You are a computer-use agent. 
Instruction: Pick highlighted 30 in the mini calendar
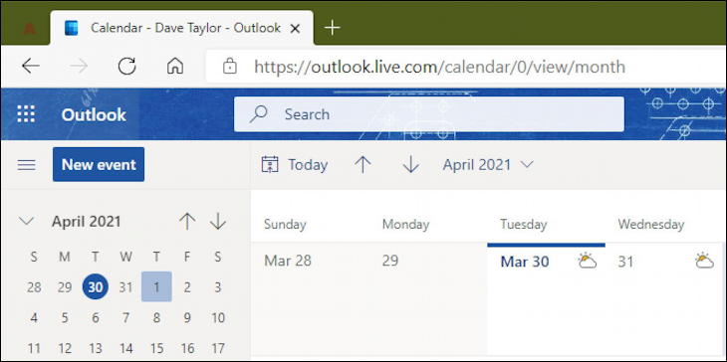click(x=95, y=287)
